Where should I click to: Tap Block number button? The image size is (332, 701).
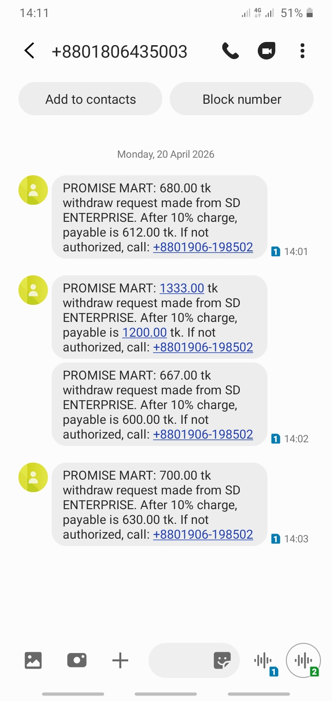click(242, 99)
